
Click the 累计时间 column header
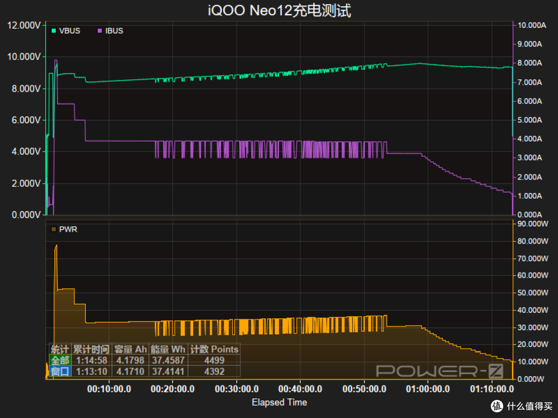pos(91,349)
